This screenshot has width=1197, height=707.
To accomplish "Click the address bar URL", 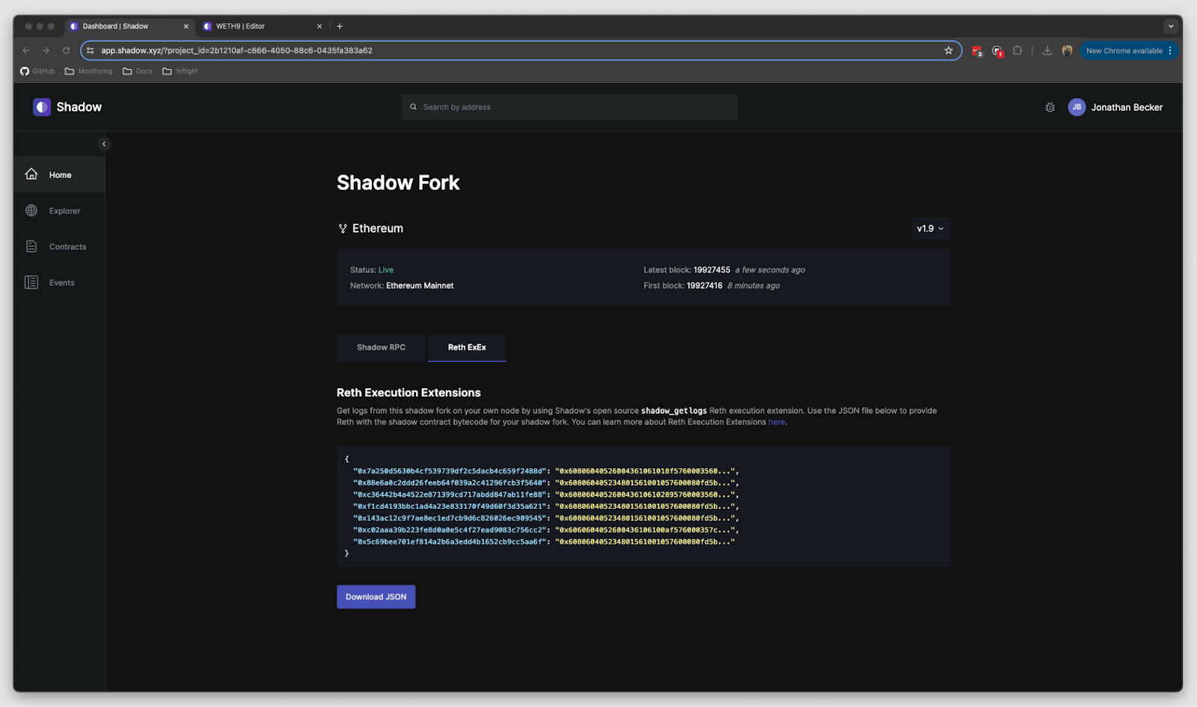I will (236, 51).
